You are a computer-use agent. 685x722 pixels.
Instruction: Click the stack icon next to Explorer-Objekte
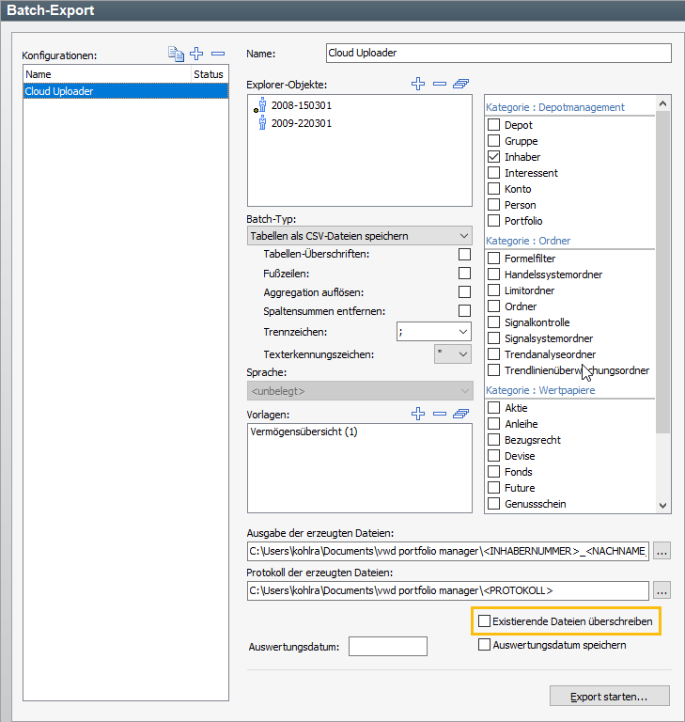460,85
